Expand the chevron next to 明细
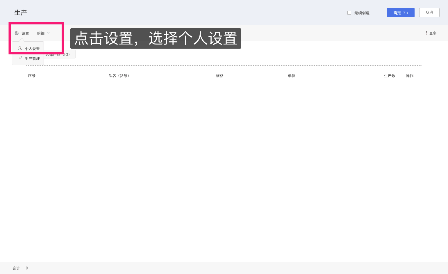This screenshot has width=448, height=274. [48, 33]
